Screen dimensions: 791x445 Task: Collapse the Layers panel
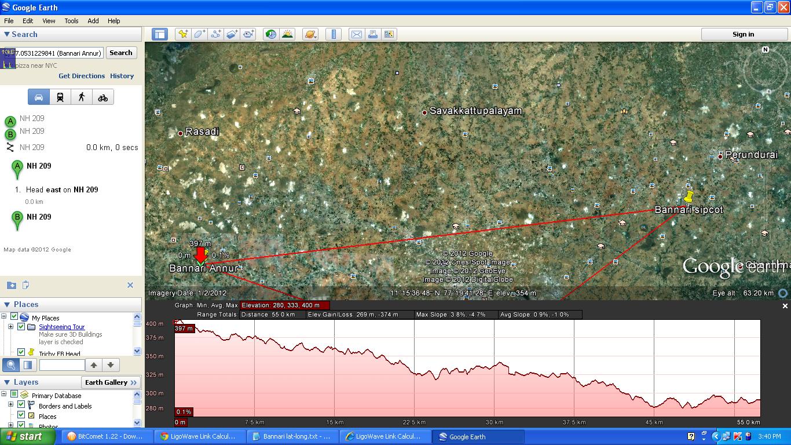click(x=7, y=382)
